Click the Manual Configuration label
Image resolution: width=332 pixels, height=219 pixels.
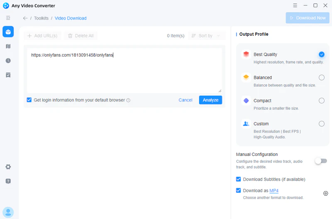[x=257, y=154]
